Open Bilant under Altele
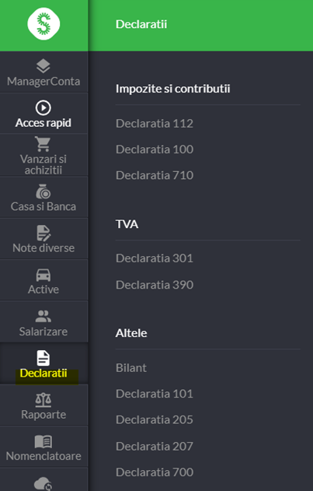313x491 pixels. coord(131,367)
